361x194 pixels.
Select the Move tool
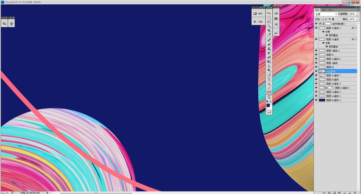pos(269,13)
